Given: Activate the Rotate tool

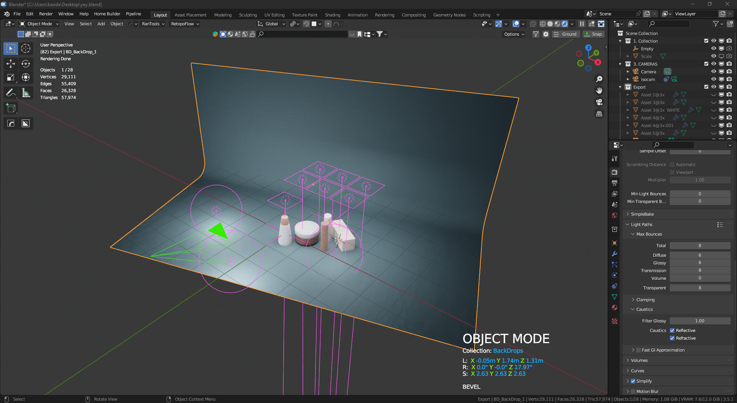Looking at the screenshot, I should coord(26,64).
